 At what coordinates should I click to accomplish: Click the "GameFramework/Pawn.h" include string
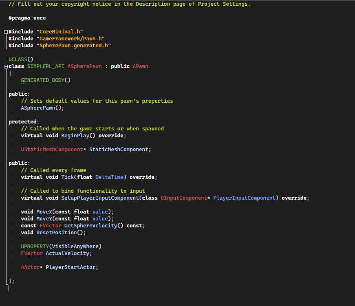[71, 39]
